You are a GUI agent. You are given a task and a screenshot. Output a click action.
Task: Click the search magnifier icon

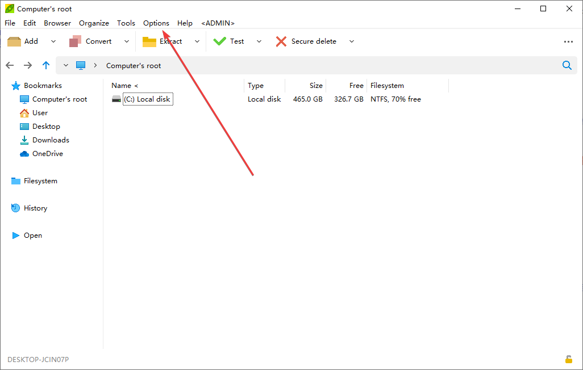[567, 65]
